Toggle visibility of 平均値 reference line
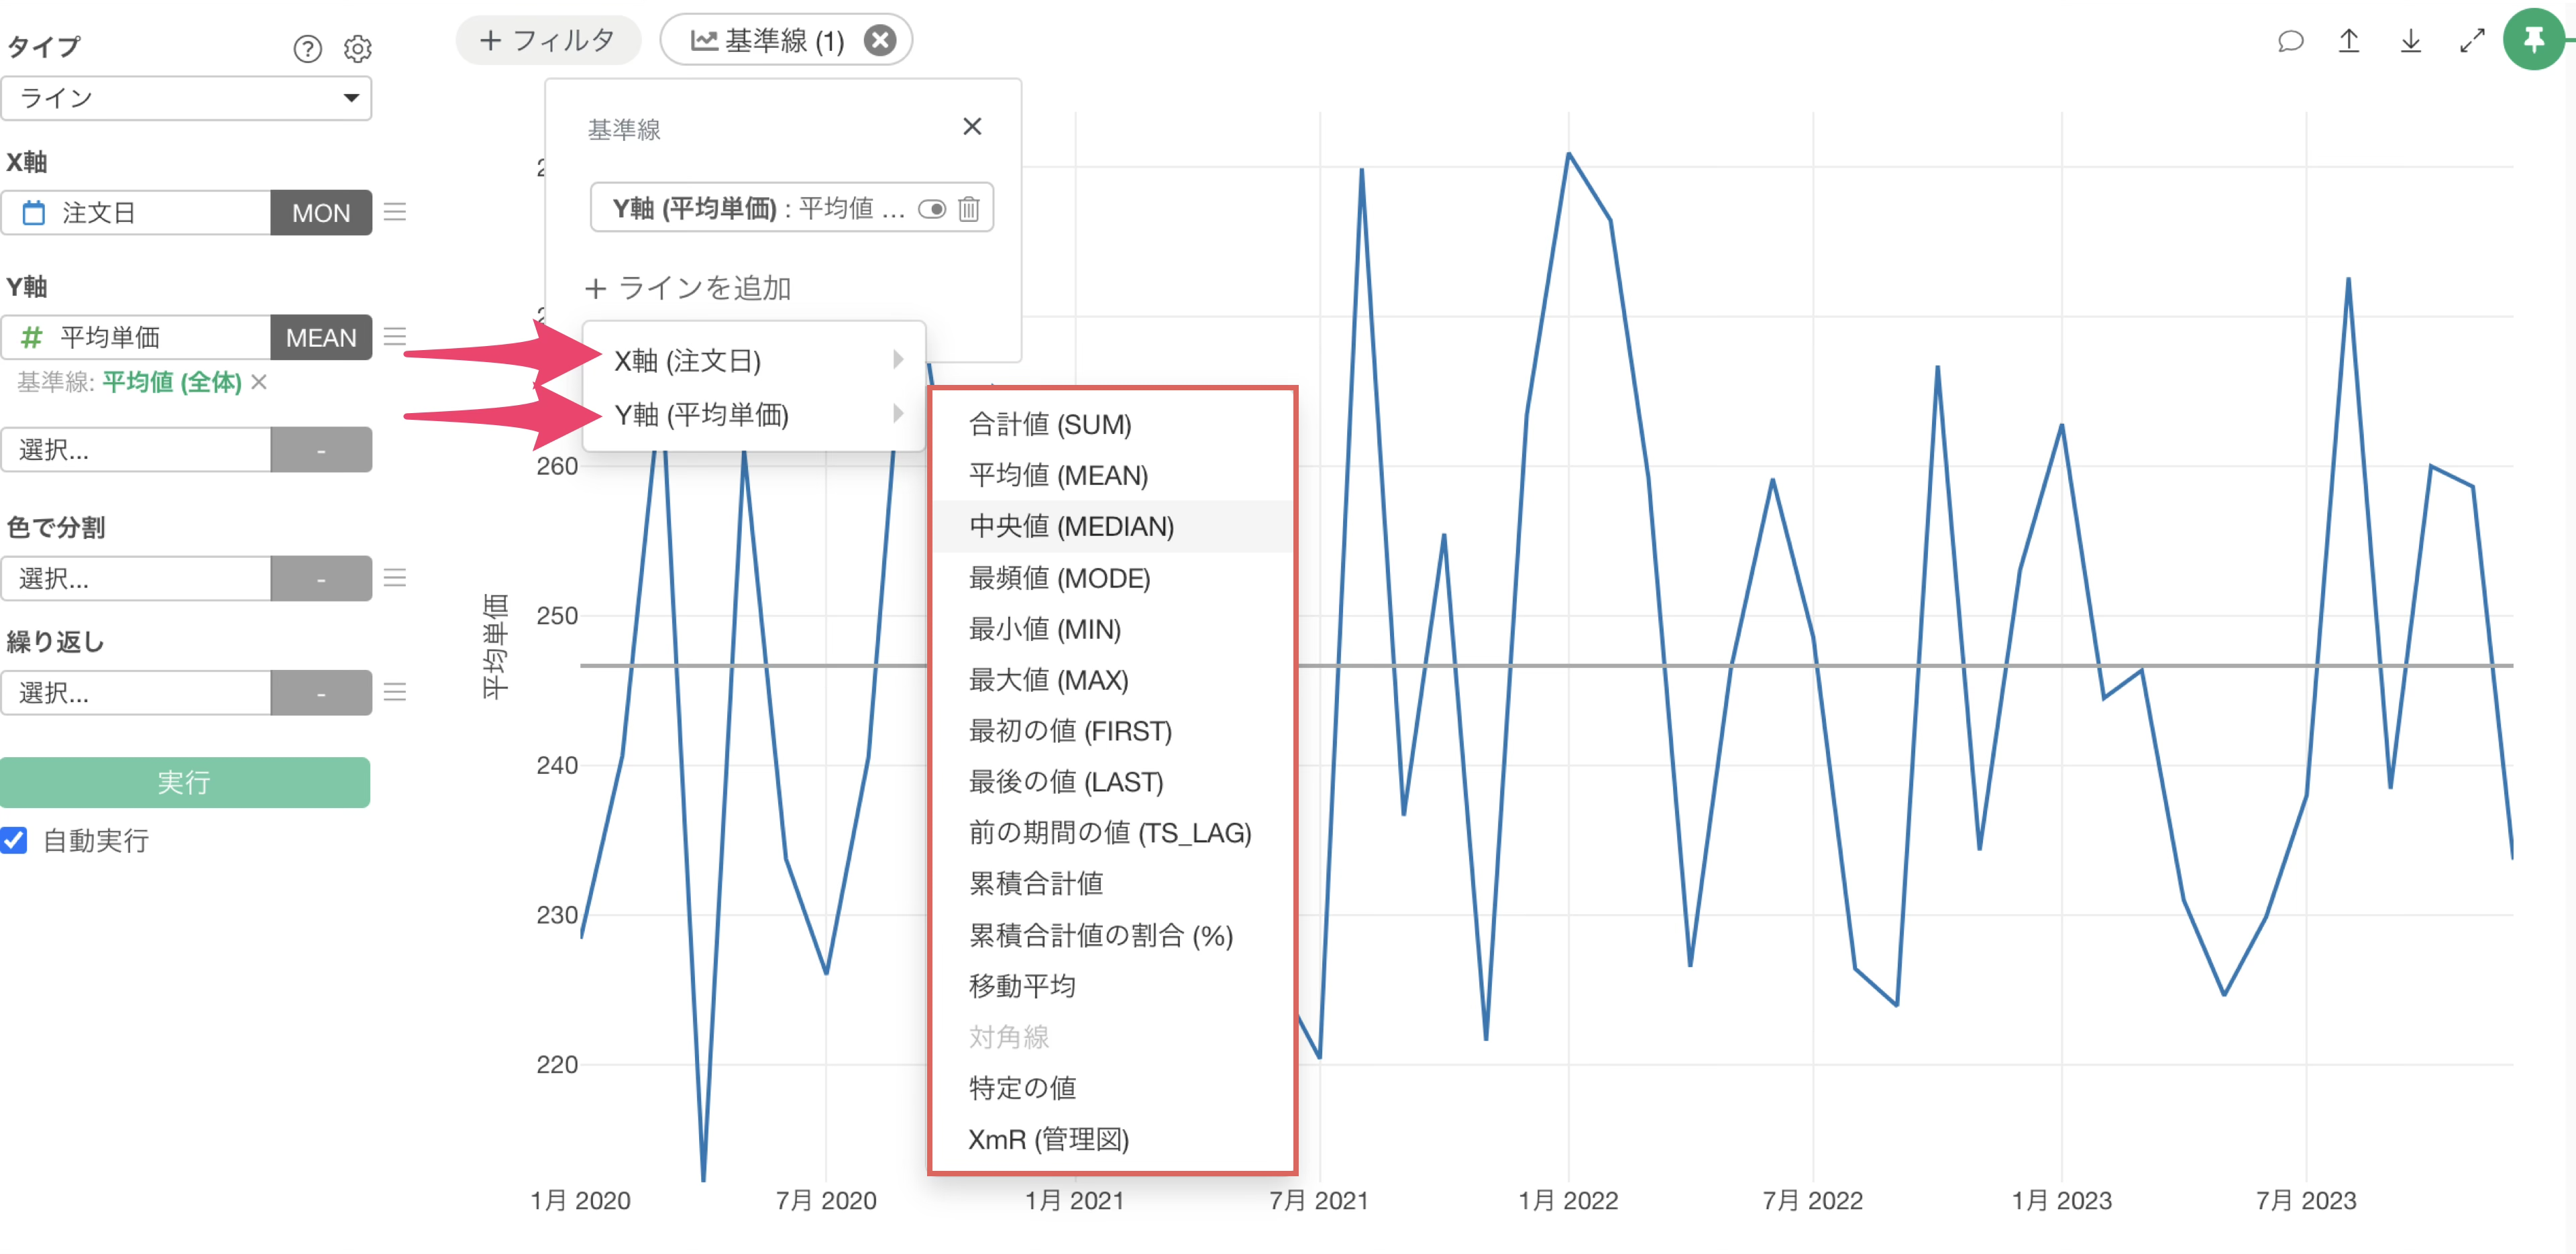The image size is (2576, 1254). tap(931, 208)
